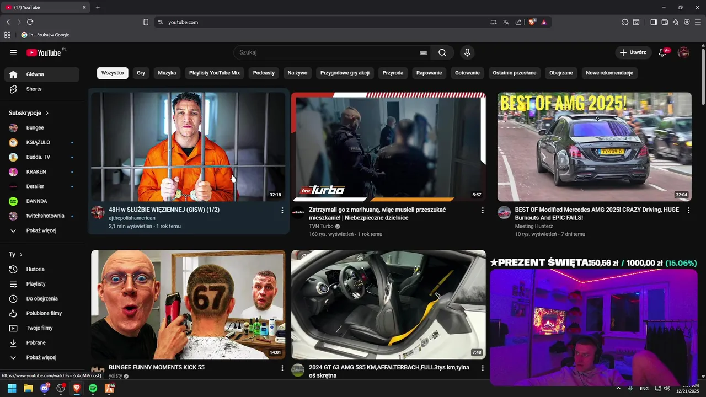Open the YouTube hamburger guide menu
Image resolution: width=706 pixels, height=397 pixels.
pyautogui.click(x=13, y=52)
